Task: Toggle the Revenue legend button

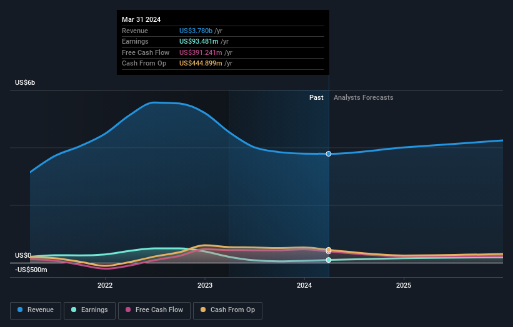Action: 36,310
